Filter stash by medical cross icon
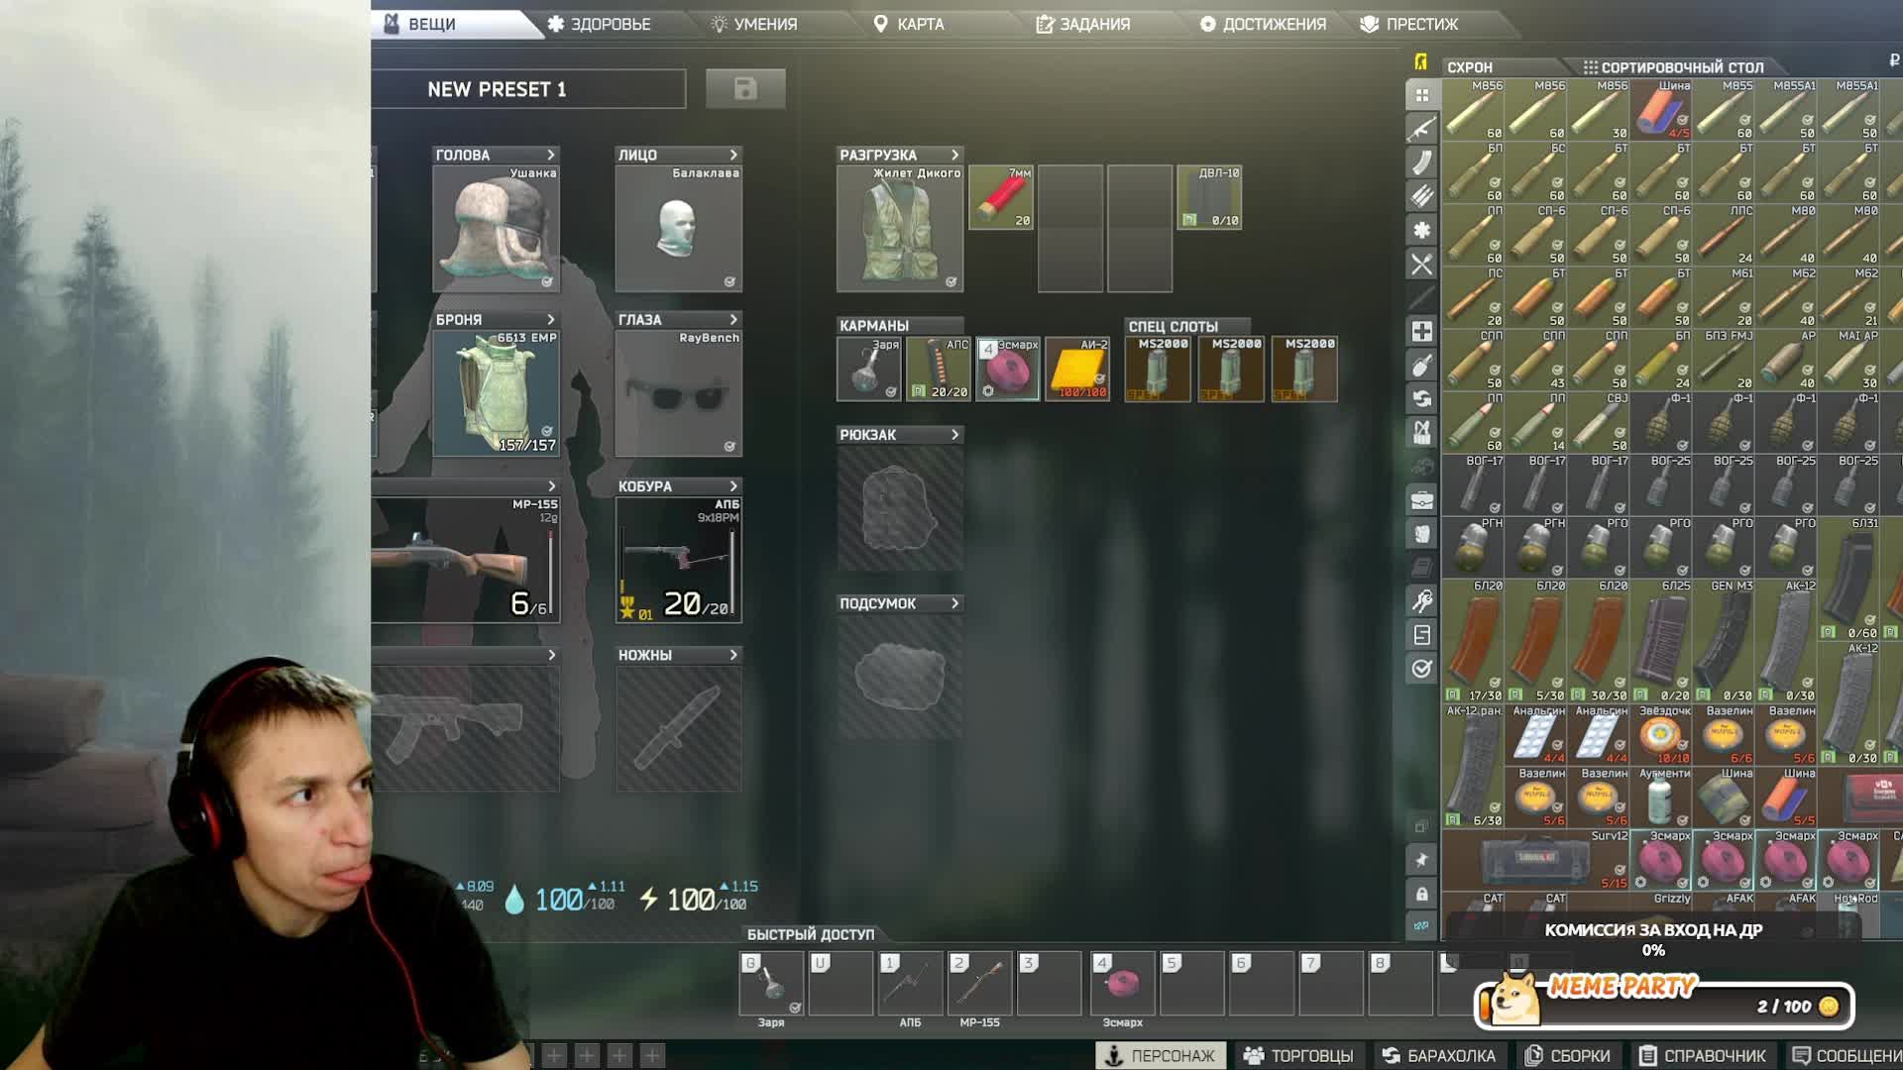 tap(1421, 331)
